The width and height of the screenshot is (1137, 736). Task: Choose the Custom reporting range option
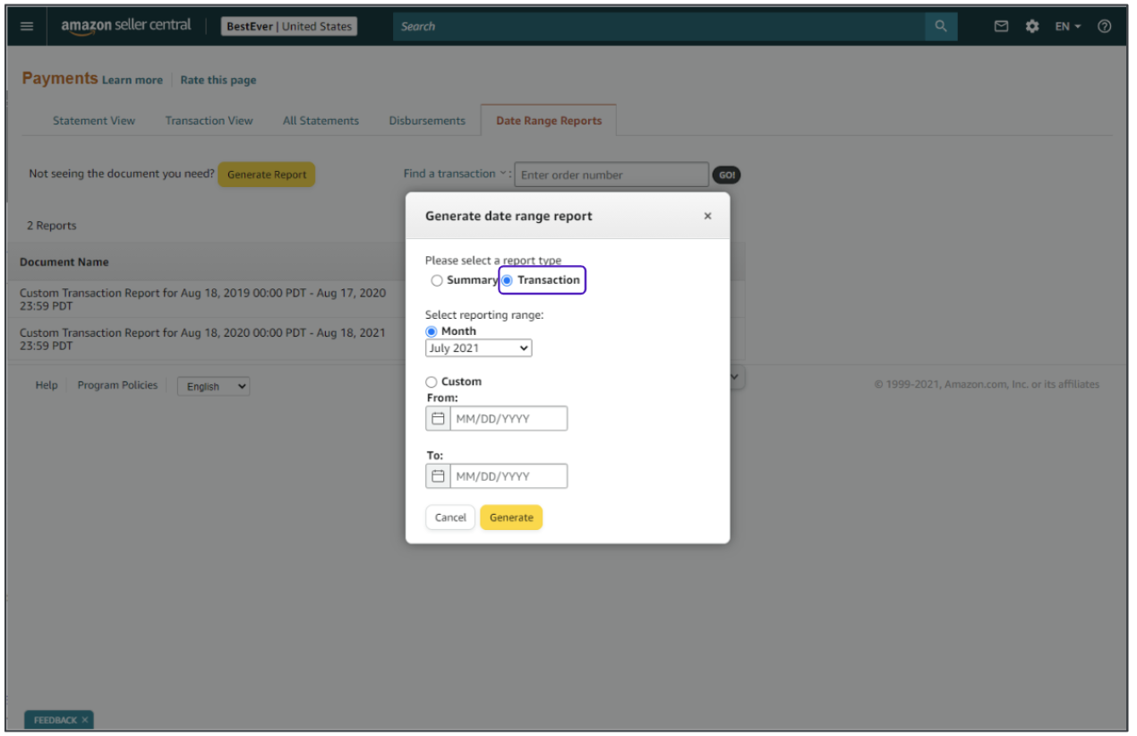pos(432,381)
